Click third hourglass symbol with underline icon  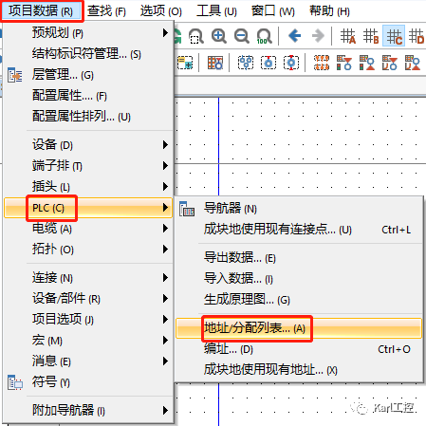(x=390, y=63)
